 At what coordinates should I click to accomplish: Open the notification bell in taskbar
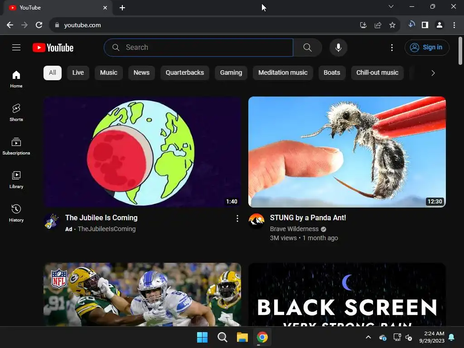[452, 337]
